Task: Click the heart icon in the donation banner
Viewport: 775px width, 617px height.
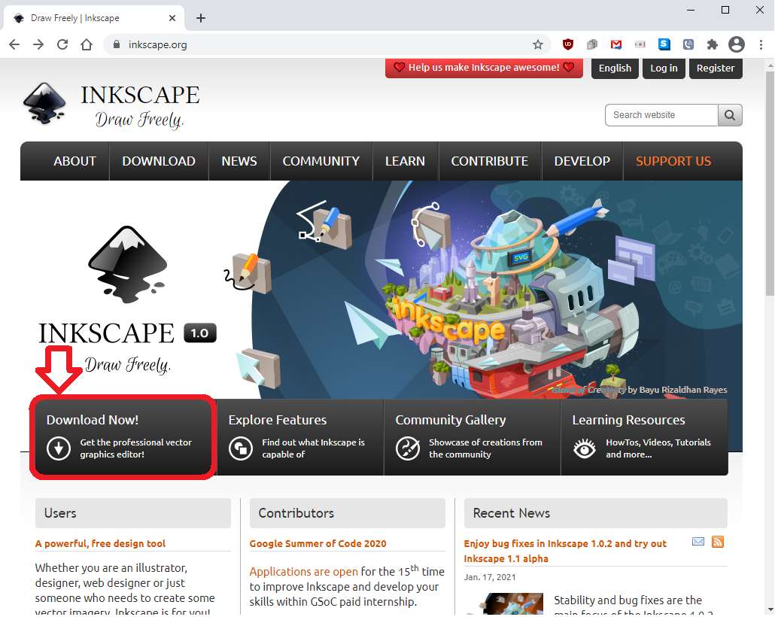Action: 400,68
